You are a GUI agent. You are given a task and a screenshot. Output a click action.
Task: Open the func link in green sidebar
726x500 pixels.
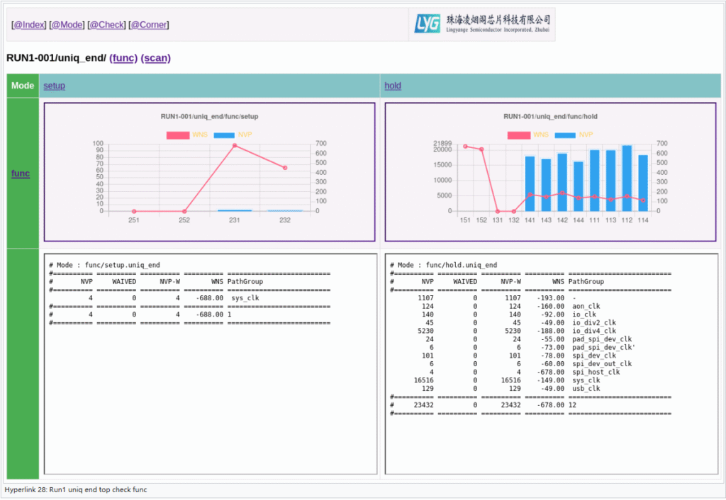coord(21,173)
